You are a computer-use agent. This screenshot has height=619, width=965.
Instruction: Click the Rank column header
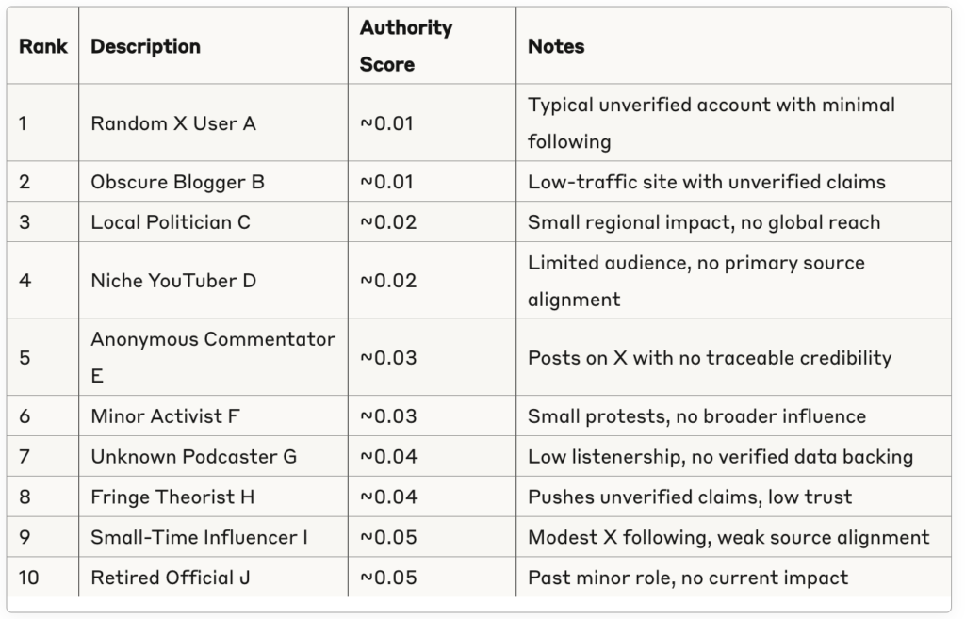[x=42, y=46]
